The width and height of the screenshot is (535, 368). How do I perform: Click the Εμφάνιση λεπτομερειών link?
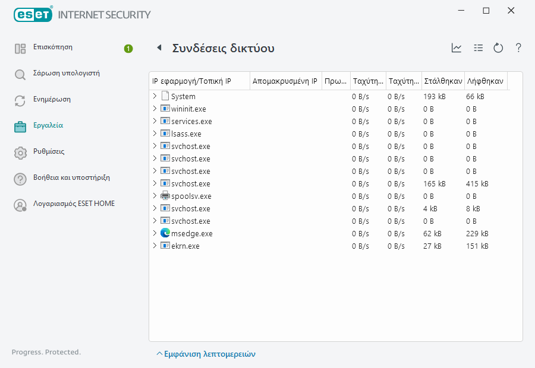[x=209, y=353]
